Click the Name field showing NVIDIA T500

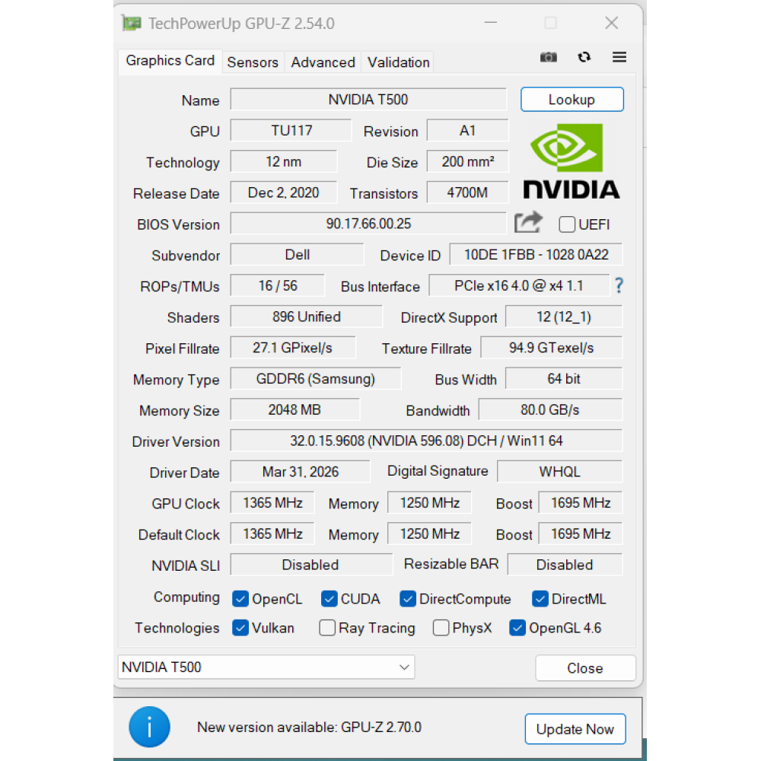point(368,100)
